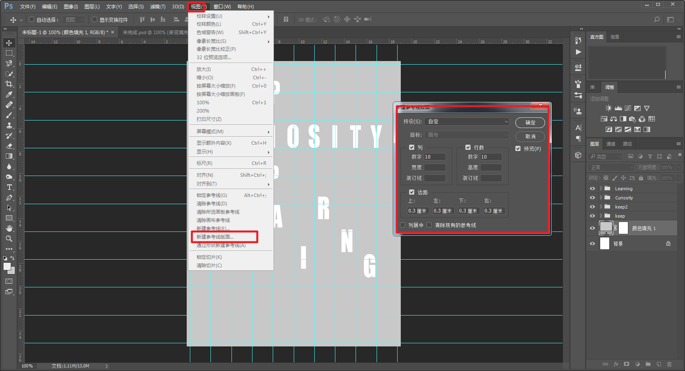Viewport: 685px width, 371px height.
Task: Hide the Curiosity layer group
Action: click(592, 198)
